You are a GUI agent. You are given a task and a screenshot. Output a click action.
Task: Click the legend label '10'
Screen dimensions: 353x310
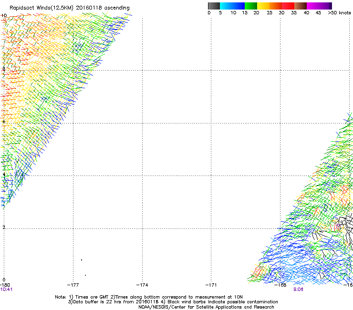point(233,13)
